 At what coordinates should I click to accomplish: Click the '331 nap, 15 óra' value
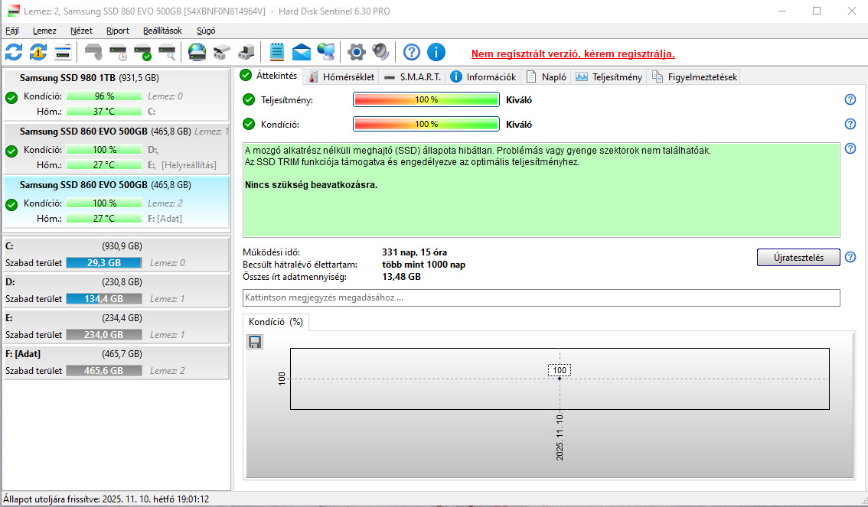coord(415,252)
